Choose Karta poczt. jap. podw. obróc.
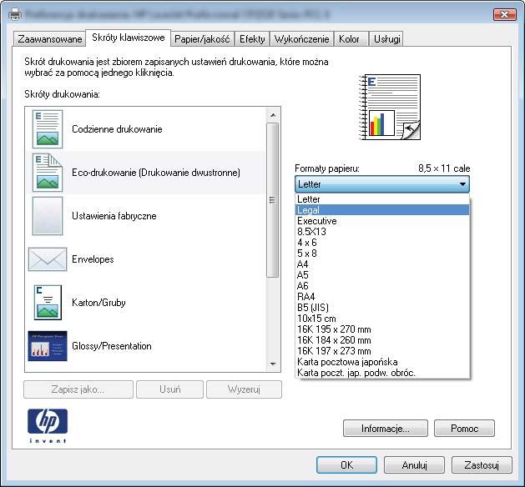Viewport: 525px width, 487px height. click(x=382, y=373)
